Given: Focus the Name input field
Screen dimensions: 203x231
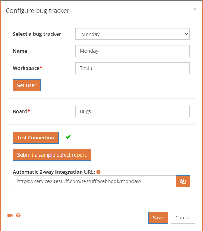Looking at the screenshot, I should [x=133, y=51].
